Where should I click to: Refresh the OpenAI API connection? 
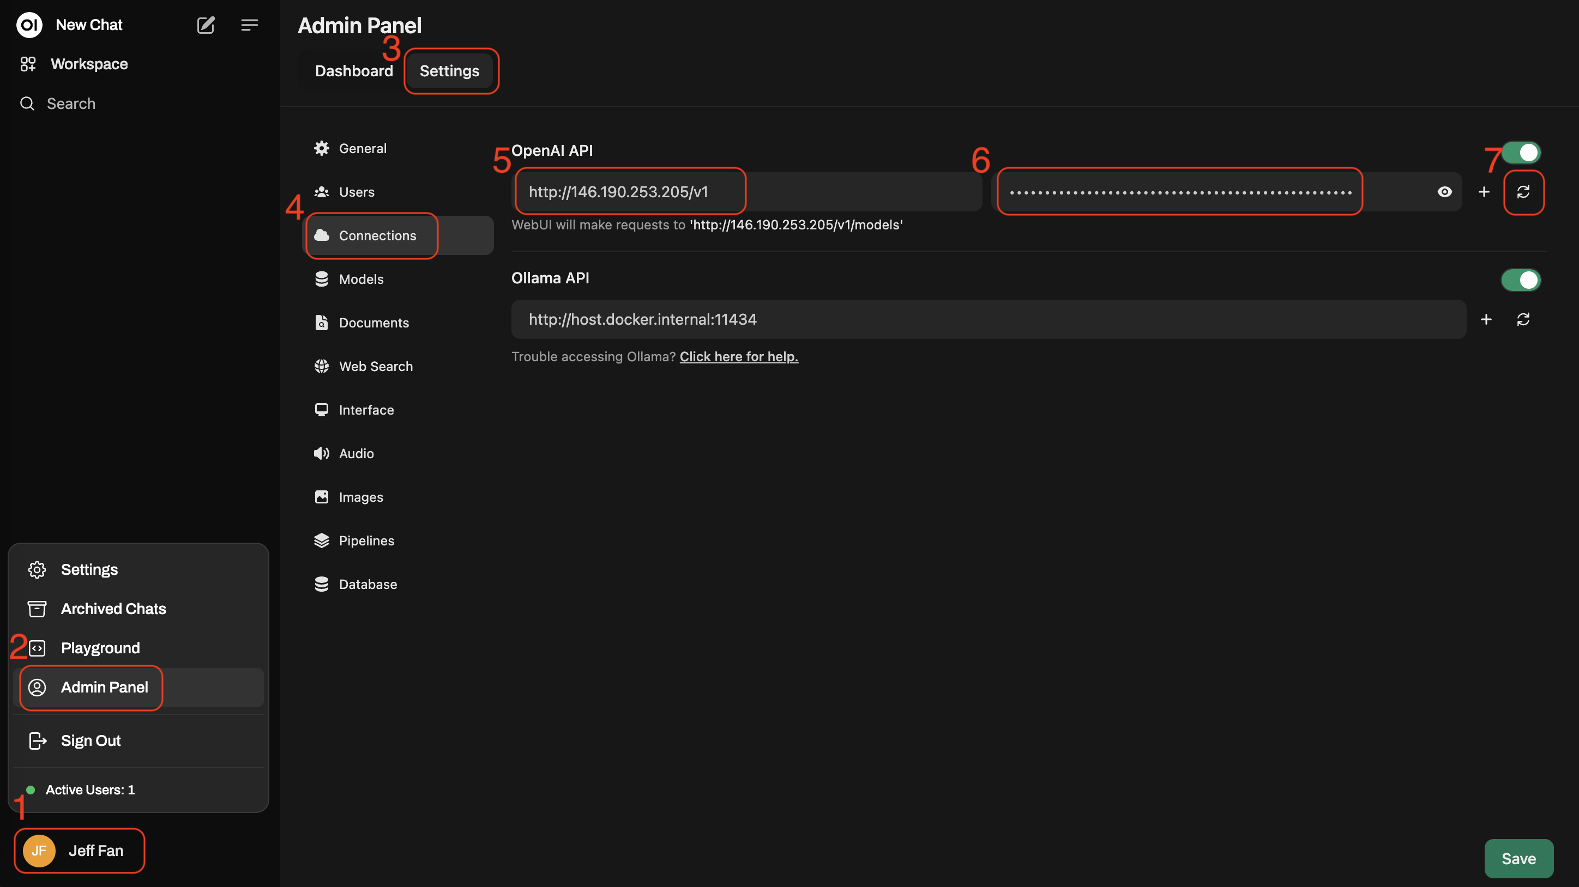tap(1524, 192)
